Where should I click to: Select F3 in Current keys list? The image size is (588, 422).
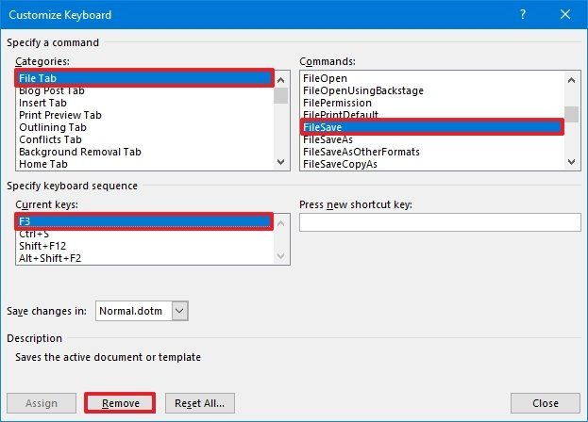144,221
